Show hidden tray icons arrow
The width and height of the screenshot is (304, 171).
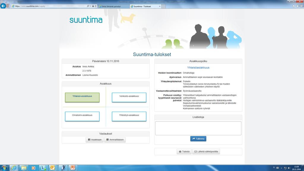tap(281, 168)
